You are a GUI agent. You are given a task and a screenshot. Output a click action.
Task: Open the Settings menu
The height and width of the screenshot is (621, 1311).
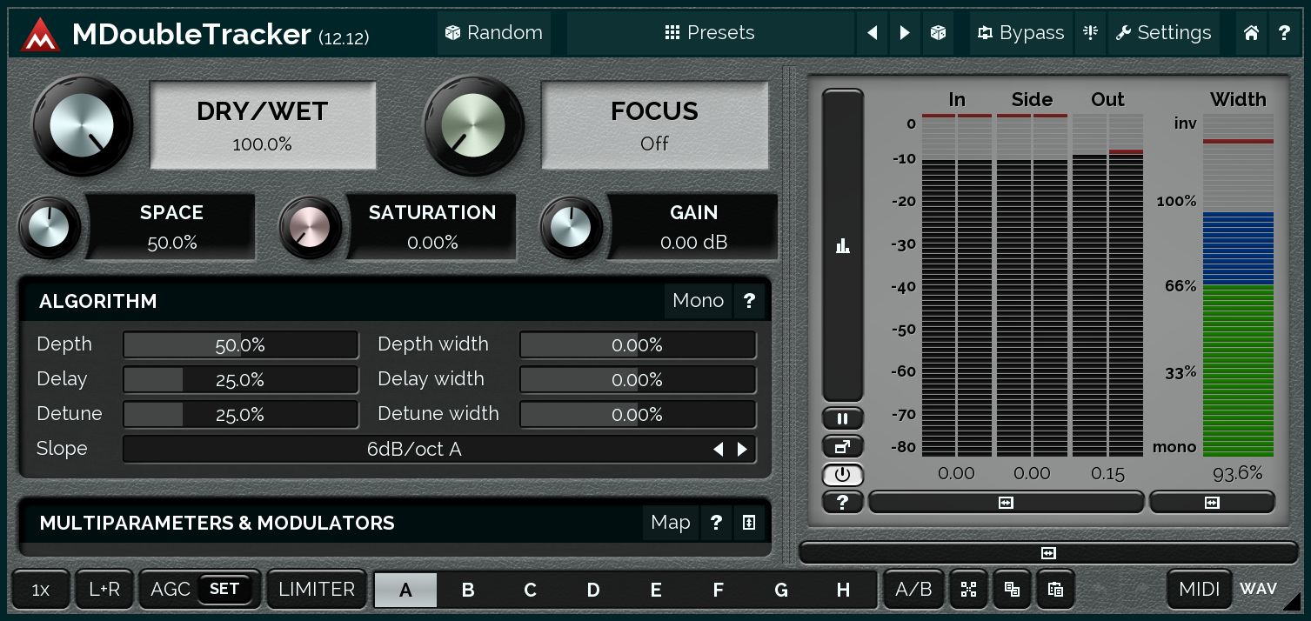point(1163,33)
